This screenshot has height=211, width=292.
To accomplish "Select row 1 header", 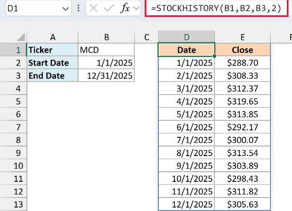I will click(14, 50).
